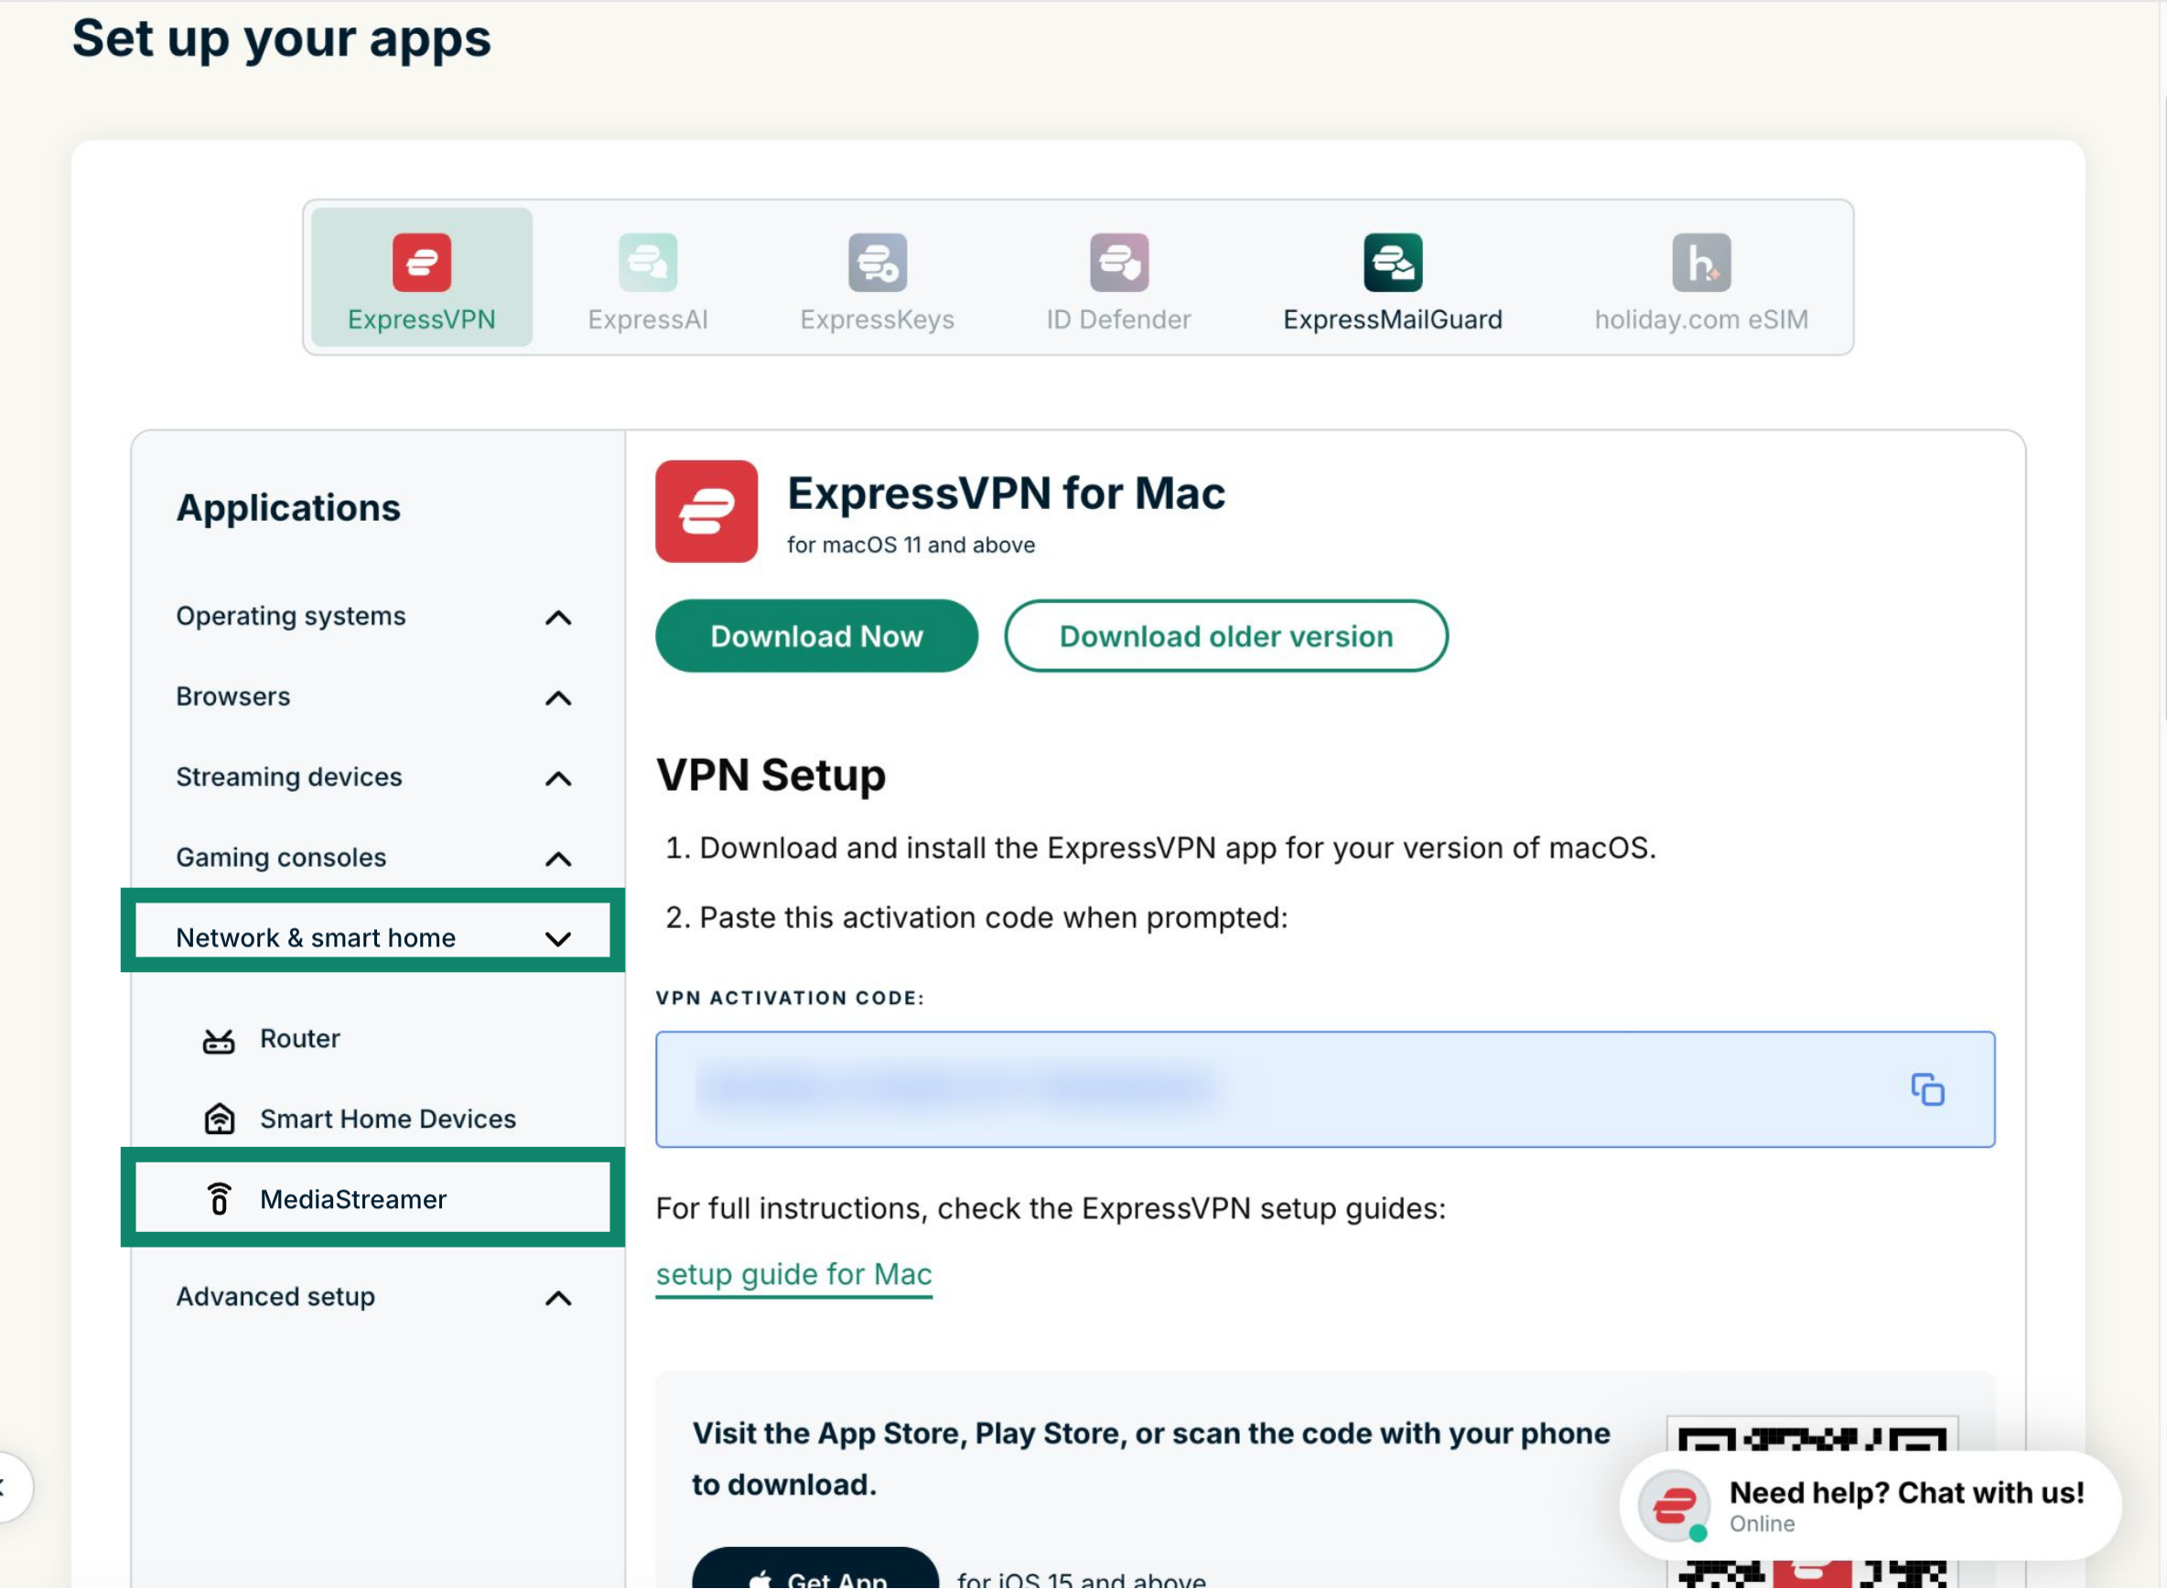Switch to the ExpressAI tab
The width and height of the screenshot is (2167, 1589).
point(647,282)
